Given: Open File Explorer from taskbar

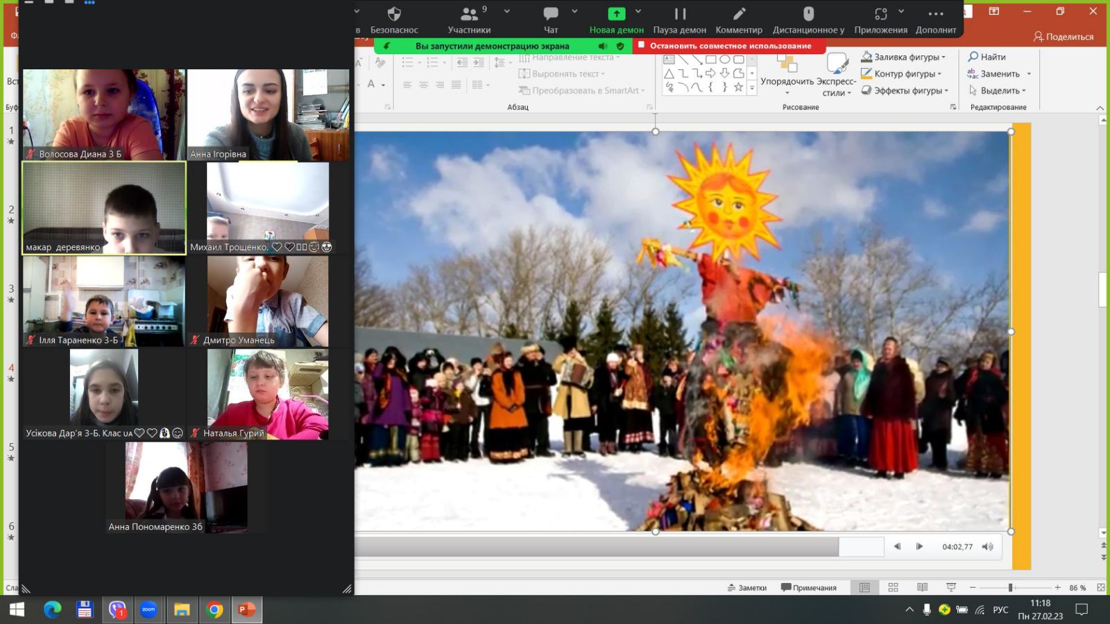Looking at the screenshot, I should [x=182, y=609].
